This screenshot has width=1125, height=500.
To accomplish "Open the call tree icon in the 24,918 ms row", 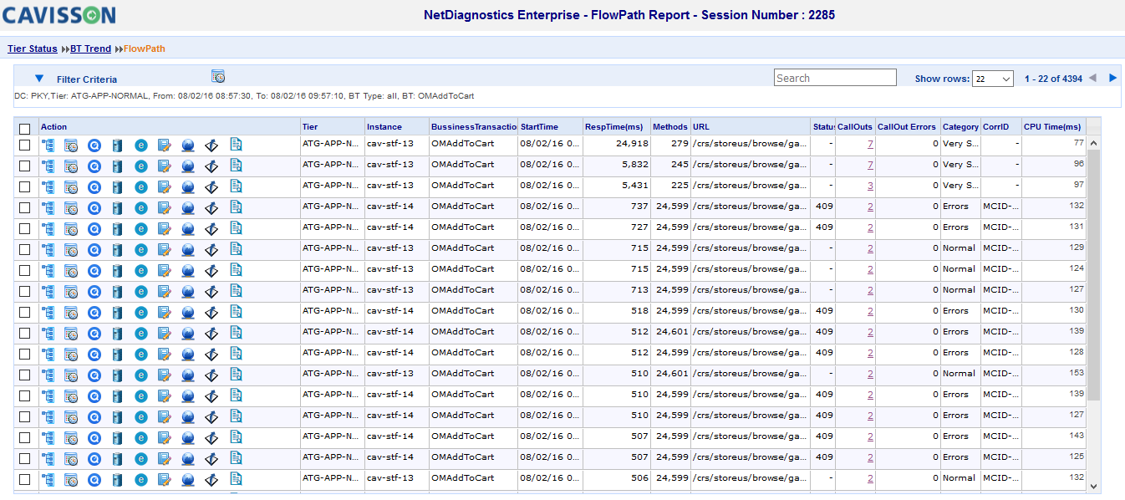I will pos(48,145).
